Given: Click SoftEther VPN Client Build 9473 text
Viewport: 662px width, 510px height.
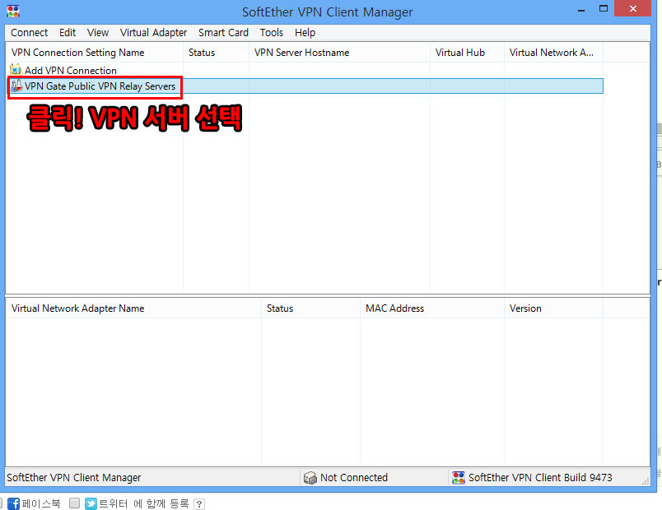Looking at the screenshot, I should pyautogui.click(x=540, y=478).
